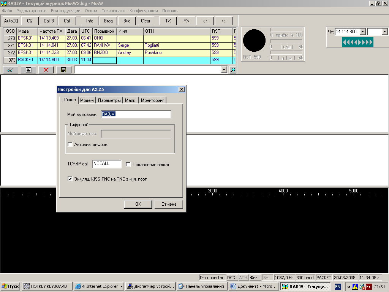The image size is (389, 292).
Task: Expand the long combo box below the log
Action: (x=224, y=70)
